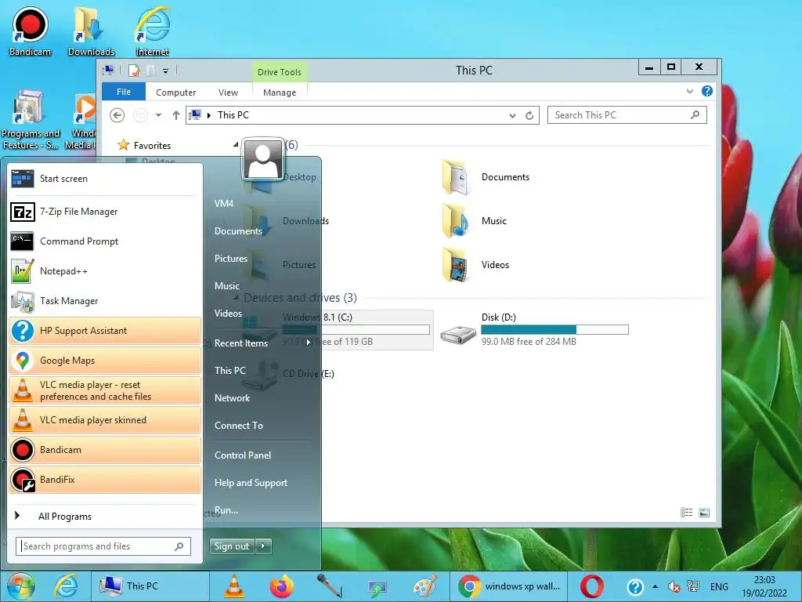The height and width of the screenshot is (602, 802).
Task: Expand the Explorer ribbon chevron
Action: coord(690,91)
